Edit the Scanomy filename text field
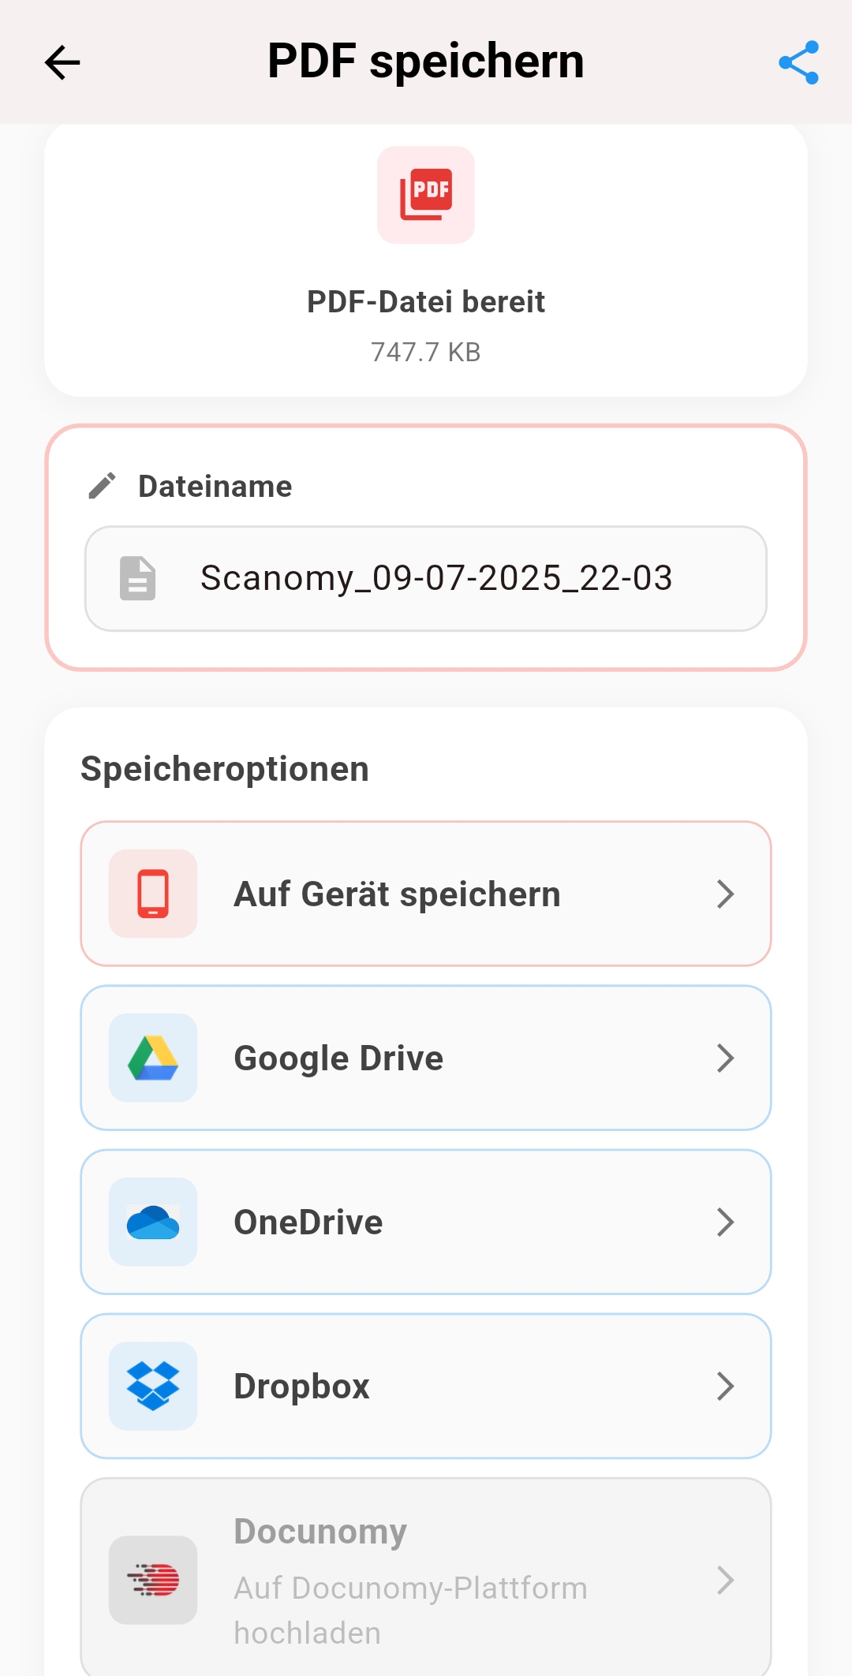 (x=436, y=578)
